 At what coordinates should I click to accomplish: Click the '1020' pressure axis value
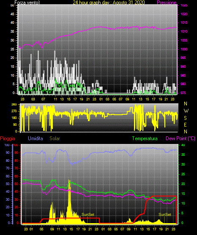[184, 14]
